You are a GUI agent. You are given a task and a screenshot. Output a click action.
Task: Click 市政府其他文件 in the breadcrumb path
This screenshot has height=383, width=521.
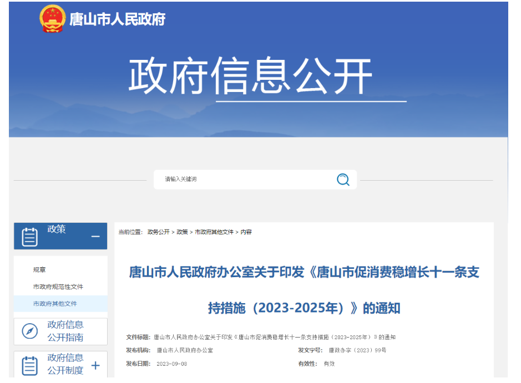pyautogui.click(x=214, y=232)
